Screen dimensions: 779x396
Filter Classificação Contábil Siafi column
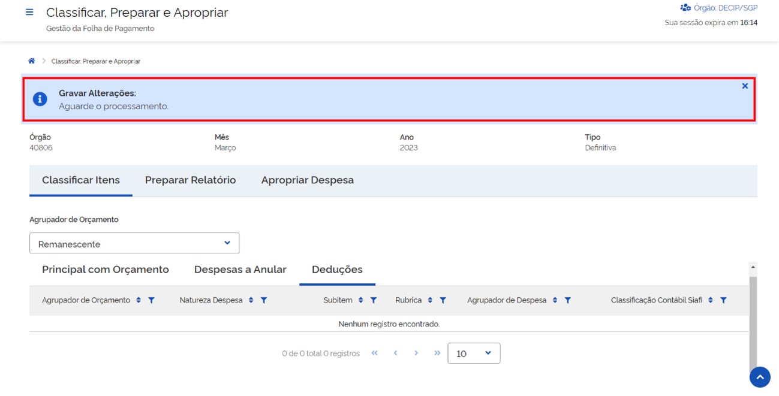724,300
